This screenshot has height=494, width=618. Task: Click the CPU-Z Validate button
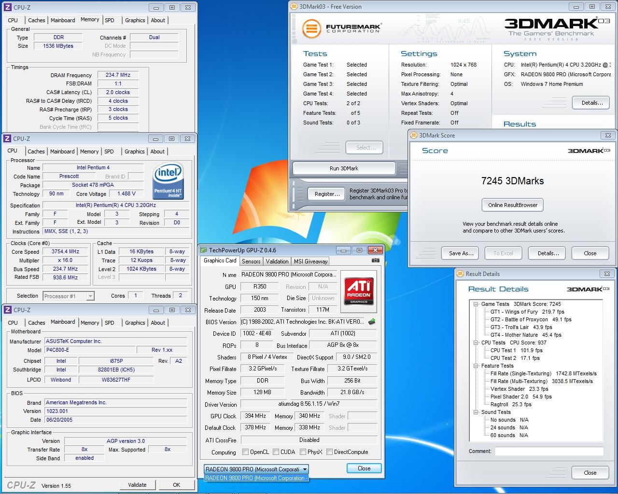(x=137, y=485)
